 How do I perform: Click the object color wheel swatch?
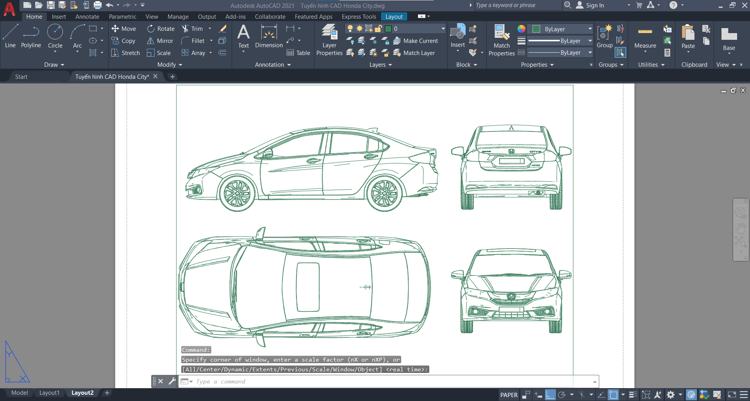[521, 29]
